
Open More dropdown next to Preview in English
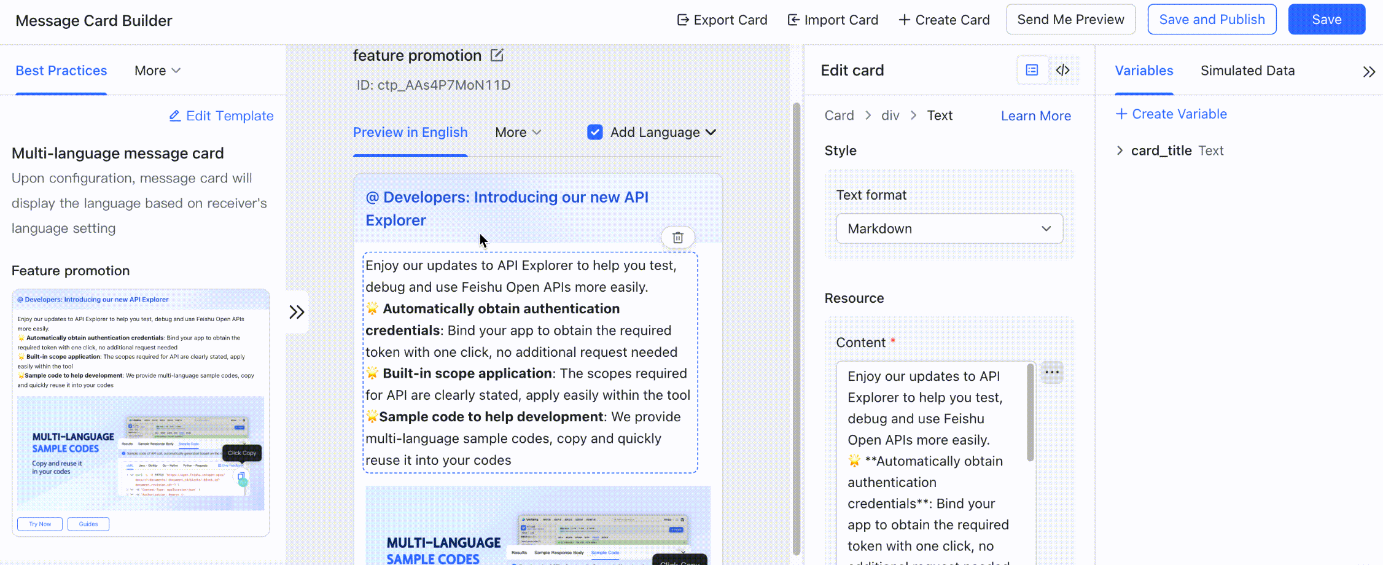518,132
